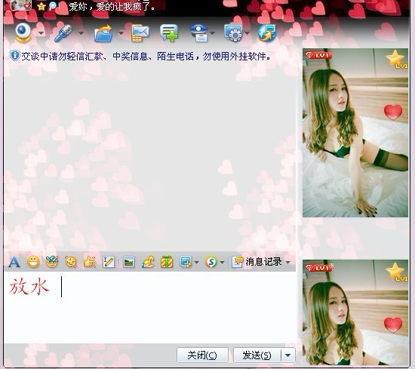Insert a picture with landscape icon
The height and width of the screenshot is (369, 415).
coord(128,262)
